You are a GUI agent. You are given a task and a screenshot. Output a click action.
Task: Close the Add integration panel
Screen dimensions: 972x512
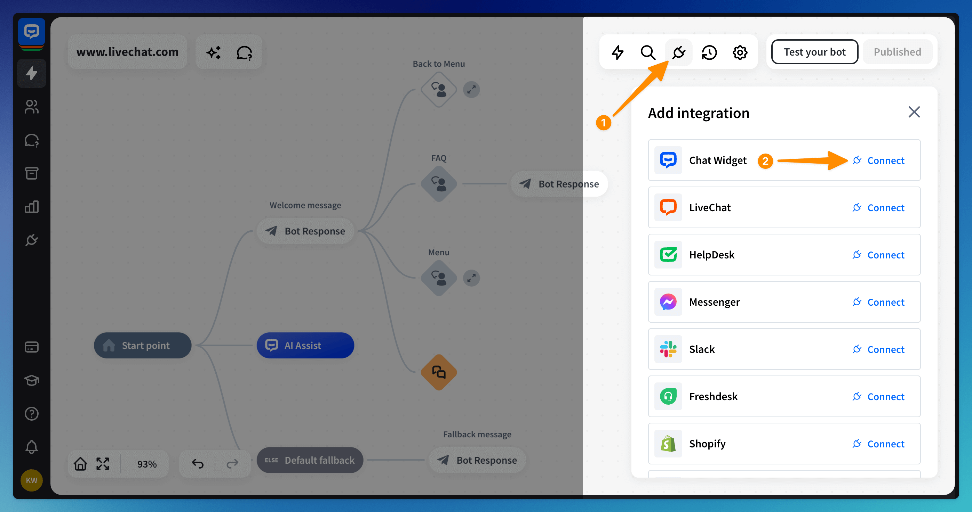point(914,112)
